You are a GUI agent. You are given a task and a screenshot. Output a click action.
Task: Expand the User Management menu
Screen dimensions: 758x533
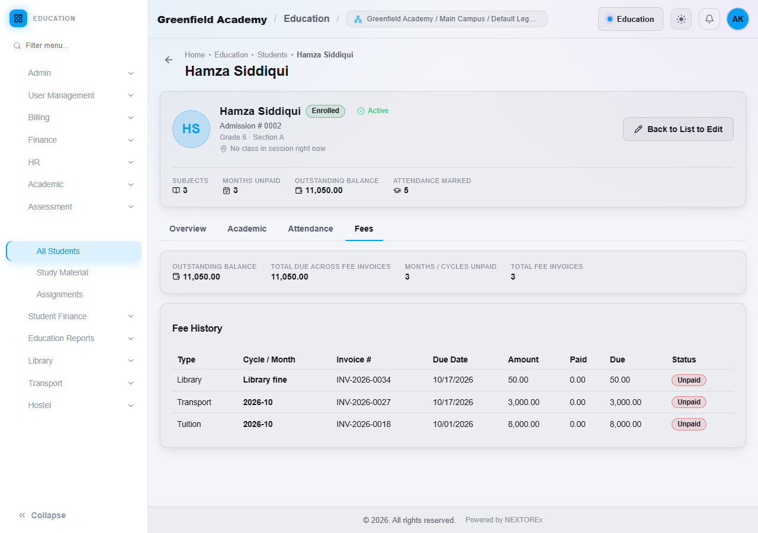pyautogui.click(x=81, y=95)
